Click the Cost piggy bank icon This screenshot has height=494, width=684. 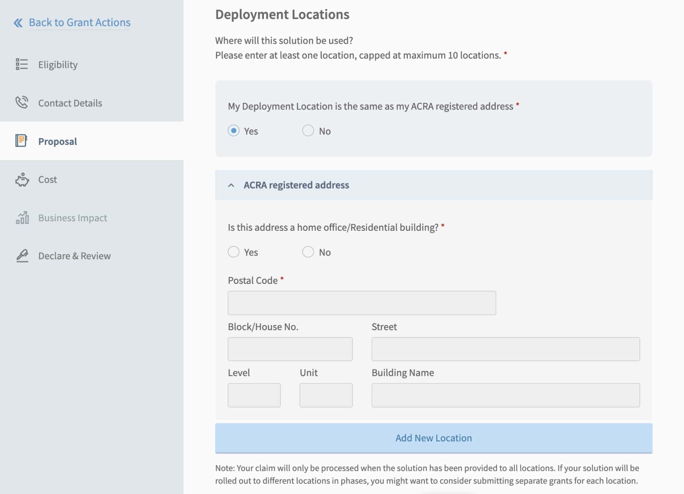click(22, 179)
